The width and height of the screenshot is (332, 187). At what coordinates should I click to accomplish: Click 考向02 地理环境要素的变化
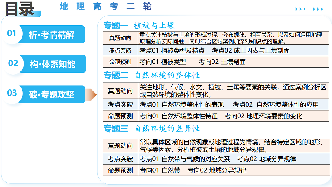[264, 116]
